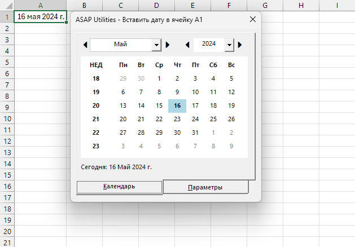Select date 28 in the calendar's Вт column

click(x=141, y=133)
